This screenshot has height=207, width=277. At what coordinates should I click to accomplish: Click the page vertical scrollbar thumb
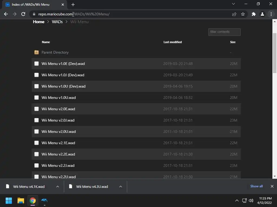[275, 53]
